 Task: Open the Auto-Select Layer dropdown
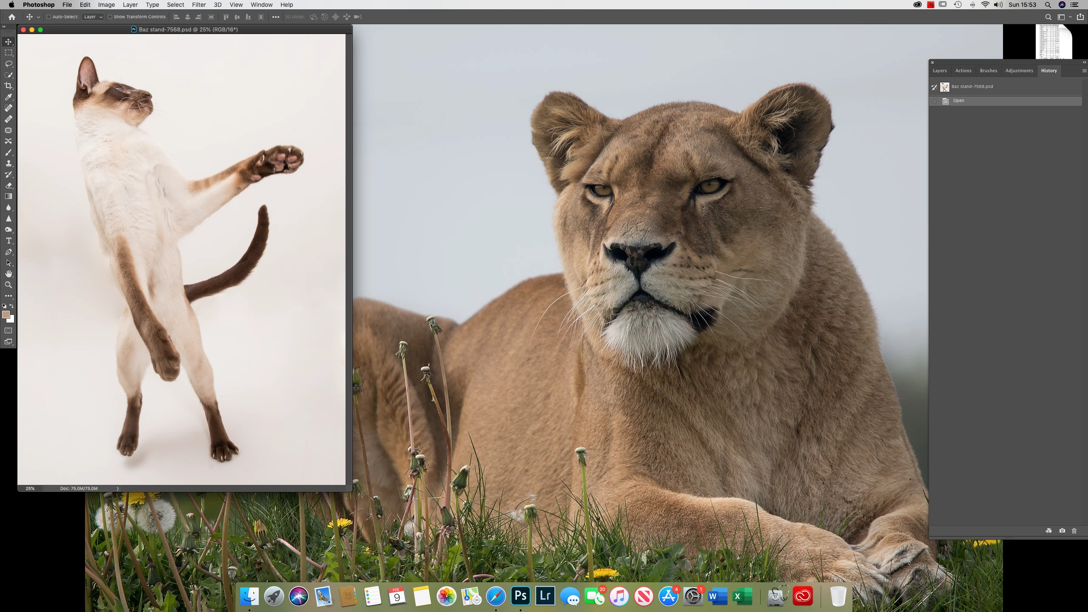pyautogui.click(x=93, y=17)
